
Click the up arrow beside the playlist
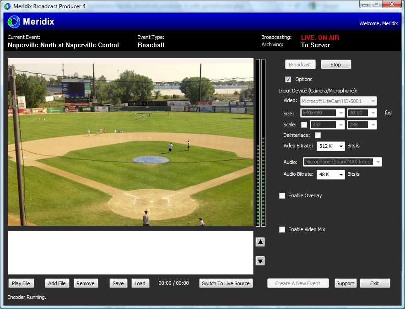[x=260, y=242]
